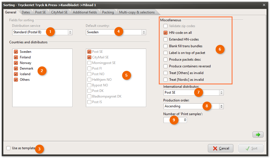The width and height of the screenshot is (271, 159).
Task: Click the orange callout marker number 6
Action: point(220,49)
